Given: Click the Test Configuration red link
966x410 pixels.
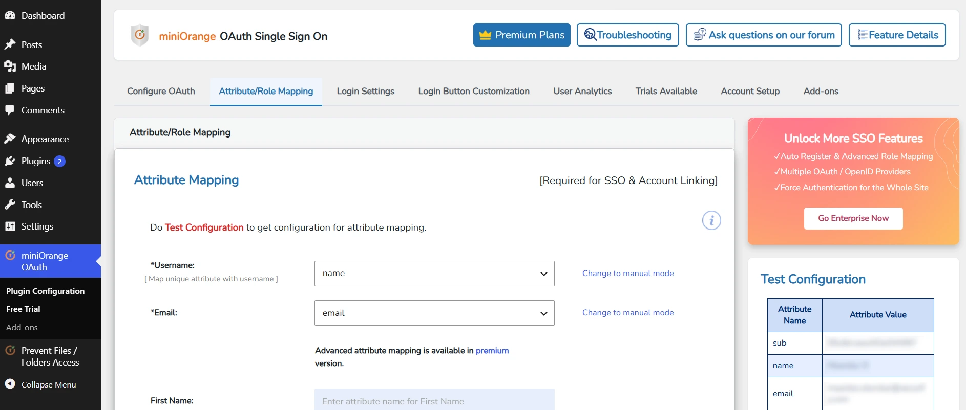Looking at the screenshot, I should coord(204,227).
